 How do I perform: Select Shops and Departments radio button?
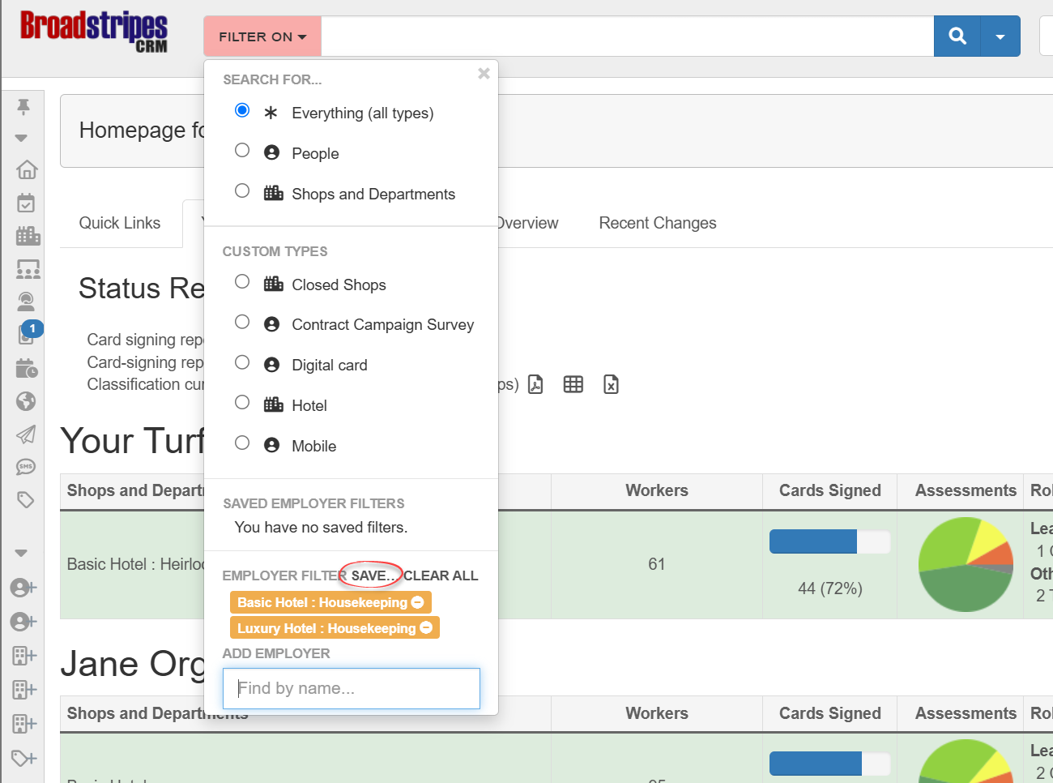242,190
